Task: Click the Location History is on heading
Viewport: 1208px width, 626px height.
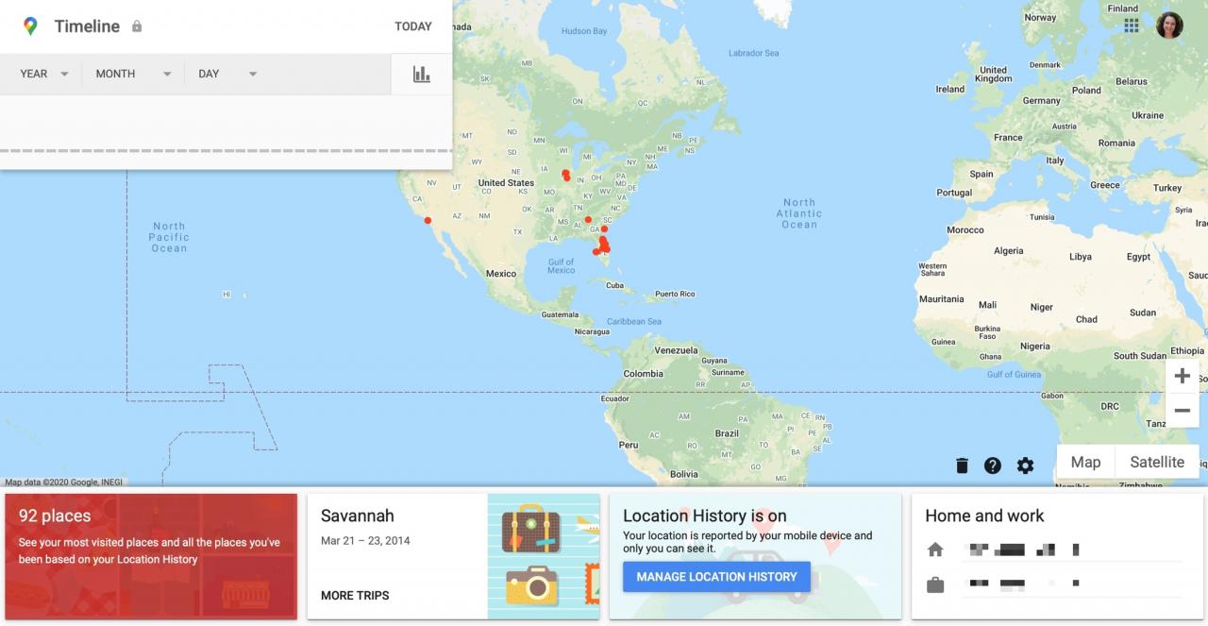Action: point(705,516)
